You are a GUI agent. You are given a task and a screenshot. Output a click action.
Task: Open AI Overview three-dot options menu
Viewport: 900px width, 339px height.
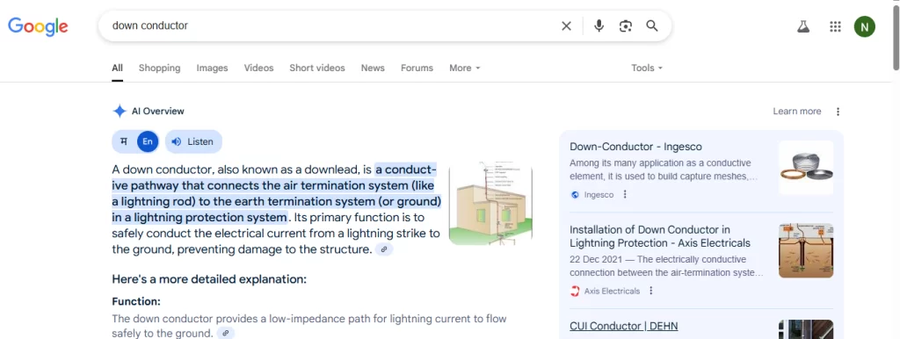click(838, 112)
